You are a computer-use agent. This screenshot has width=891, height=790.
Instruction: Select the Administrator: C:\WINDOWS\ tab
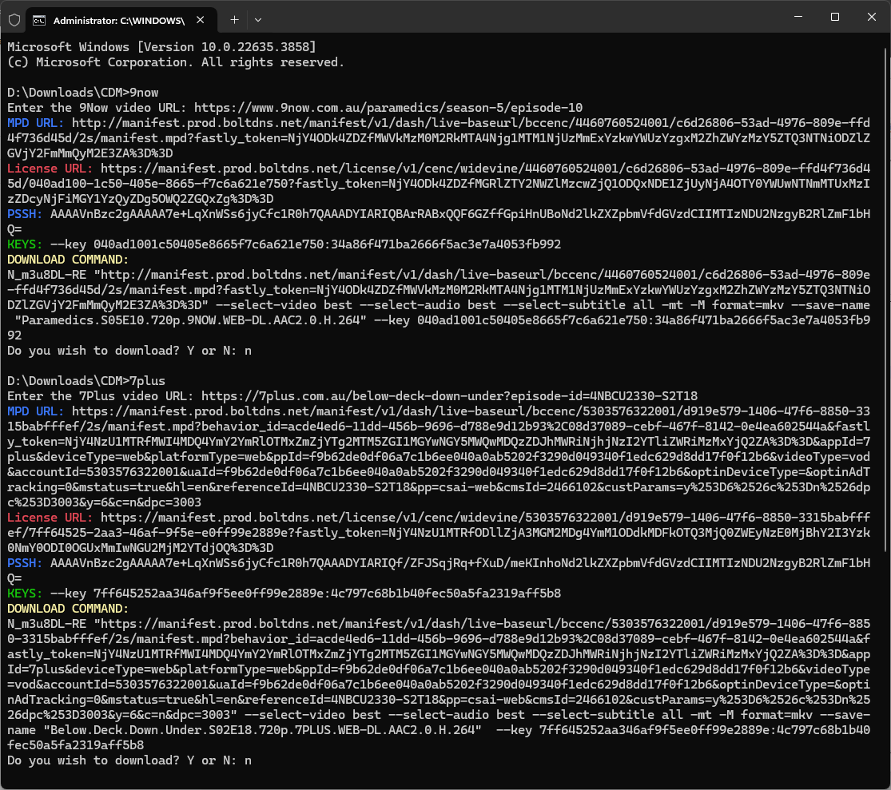(x=121, y=21)
